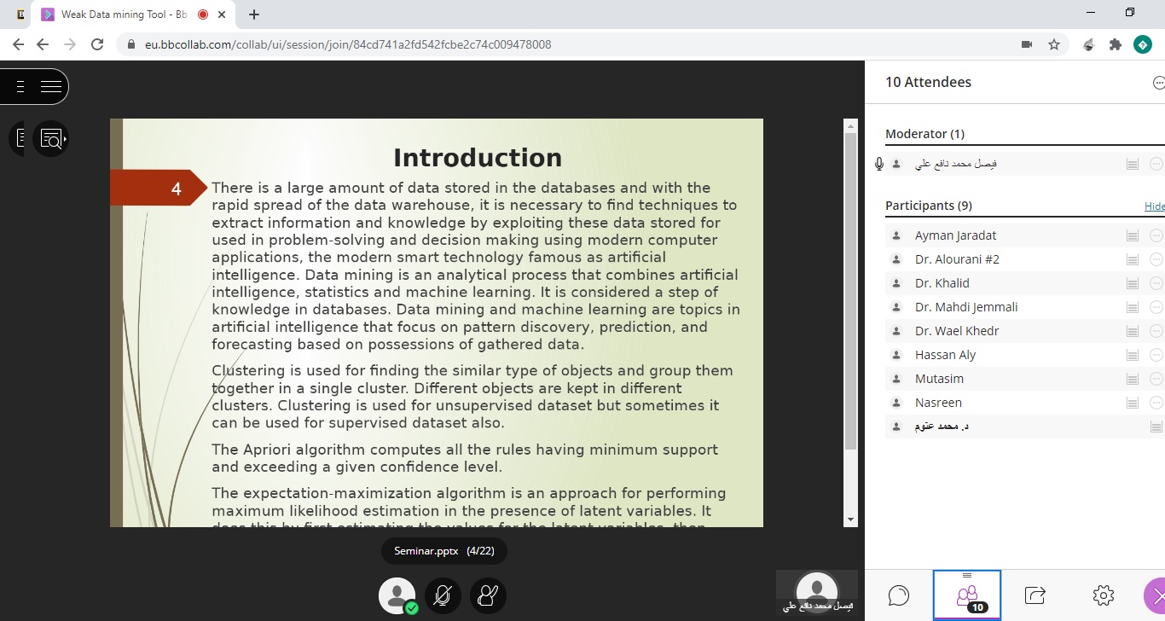Viewport: 1165px width, 621px height.
Task: Select attendee name Hassan Aly
Action: click(x=945, y=355)
